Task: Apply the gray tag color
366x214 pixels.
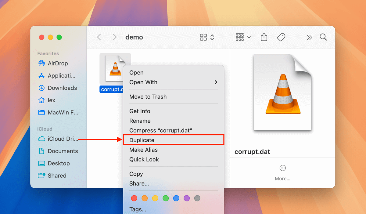Action: coord(197,198)
